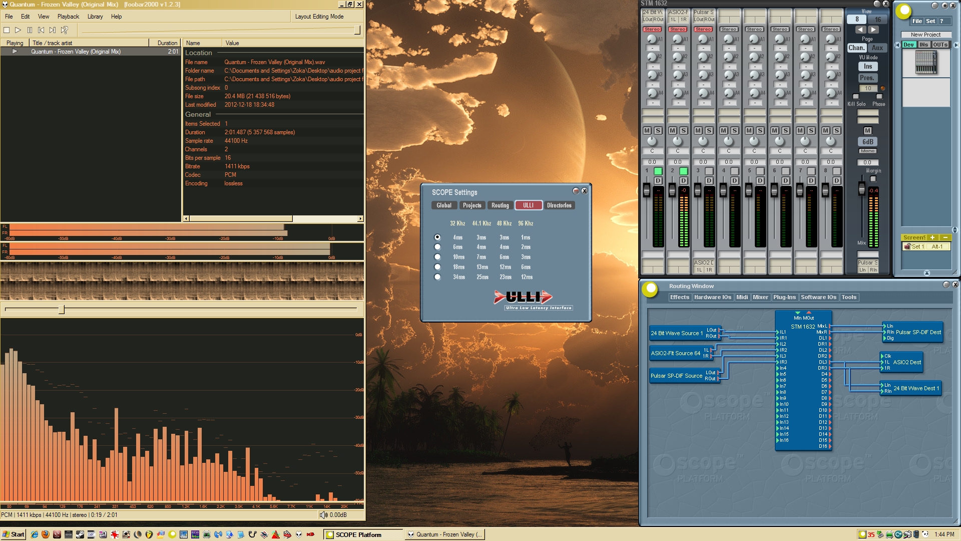Click the ASIO2 Dest module in routing
961x541 pixels.
click(x=902, y=362)
